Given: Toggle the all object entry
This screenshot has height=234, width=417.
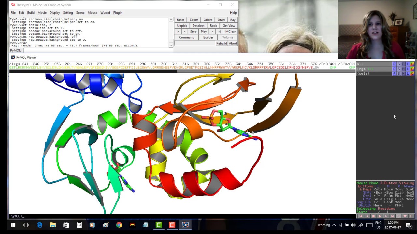Looking at the screenshot, I should pos(374,64).
